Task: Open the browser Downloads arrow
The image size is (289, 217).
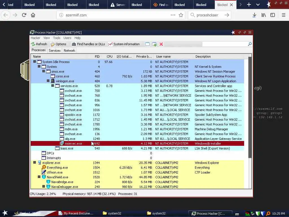Action: click(x=254, y=15)
